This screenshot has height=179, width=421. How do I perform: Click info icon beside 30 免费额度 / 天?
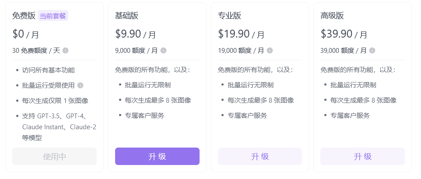point(66,50)
